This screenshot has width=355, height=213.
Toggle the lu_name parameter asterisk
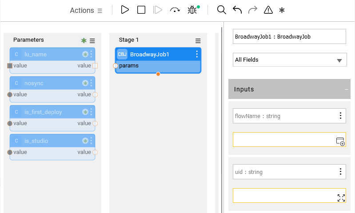point(85,55)
